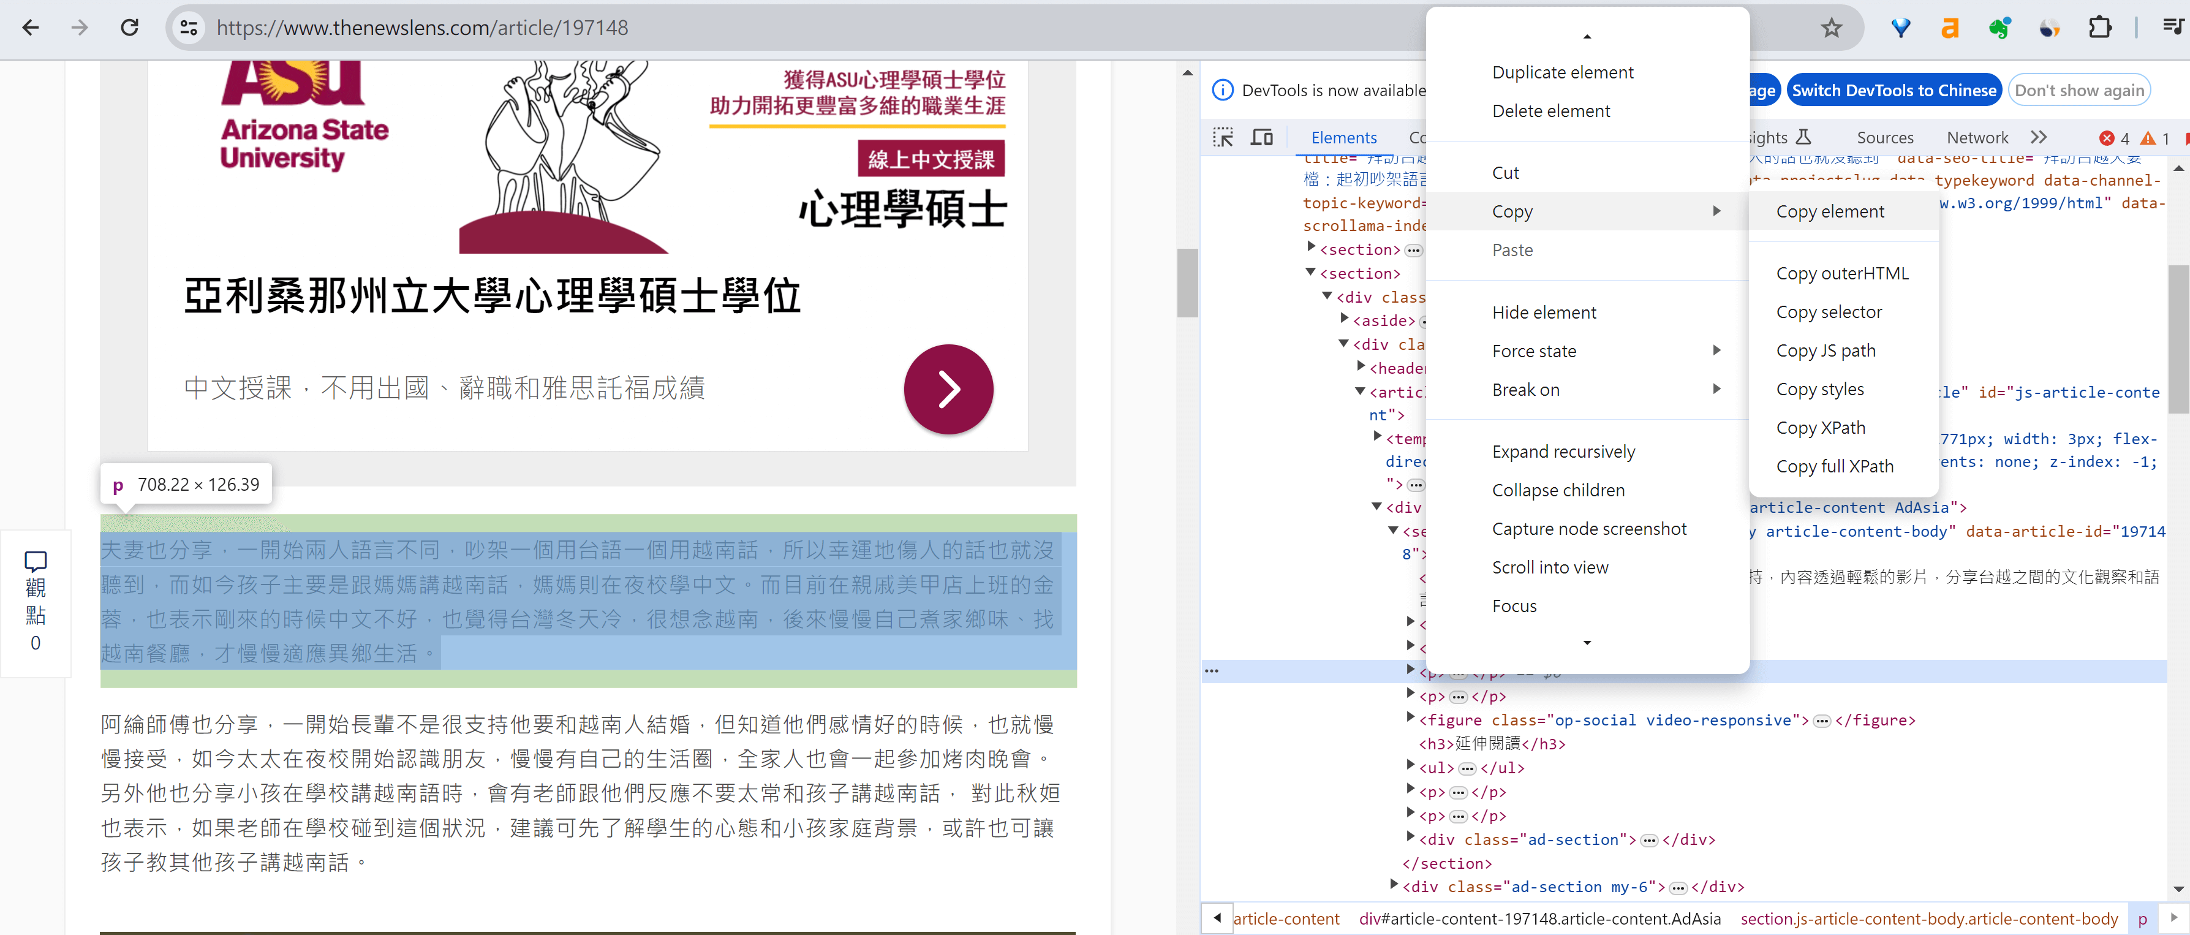The image size is (2190, 935).
Task: Choose Copy selector from submenu
Action: (1828, 312)
